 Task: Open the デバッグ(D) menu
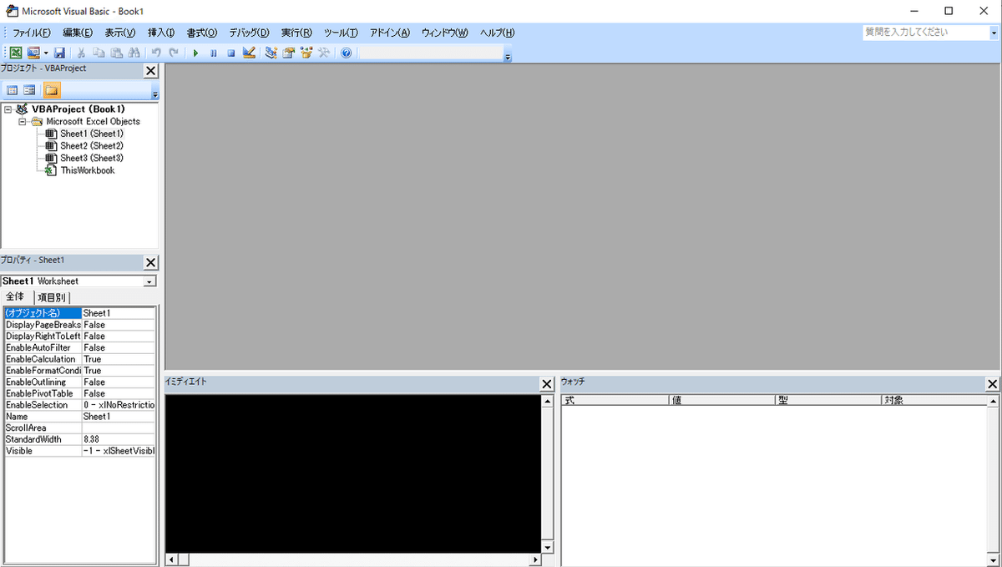[x=249, y=33]
